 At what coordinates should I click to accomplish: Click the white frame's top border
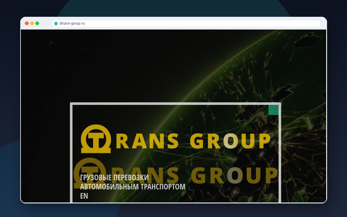pos(176,104)
